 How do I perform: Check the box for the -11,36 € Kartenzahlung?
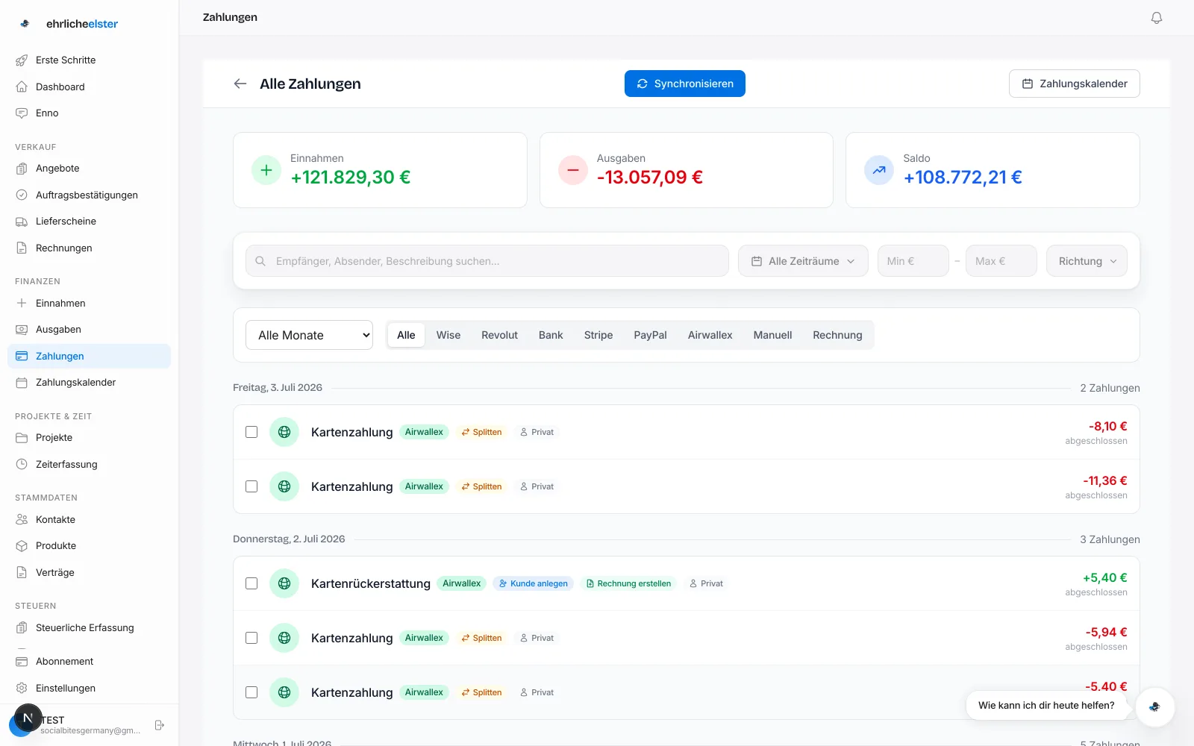point(251,486)
